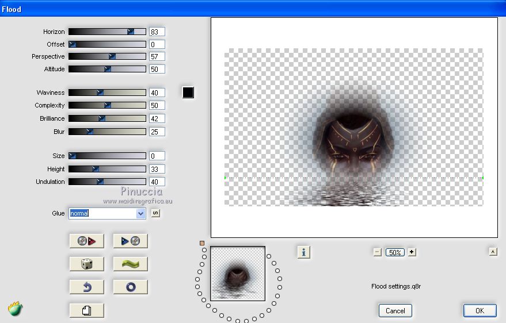506x323 pixels.
Task: Click the Waviness value field
Action: [x=157, y=93]
